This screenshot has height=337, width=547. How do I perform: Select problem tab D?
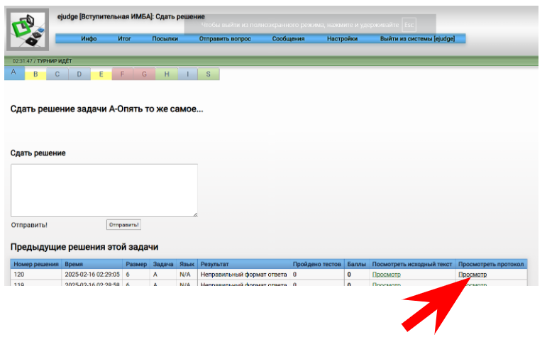pyautogui.click(x=79, y=74)
